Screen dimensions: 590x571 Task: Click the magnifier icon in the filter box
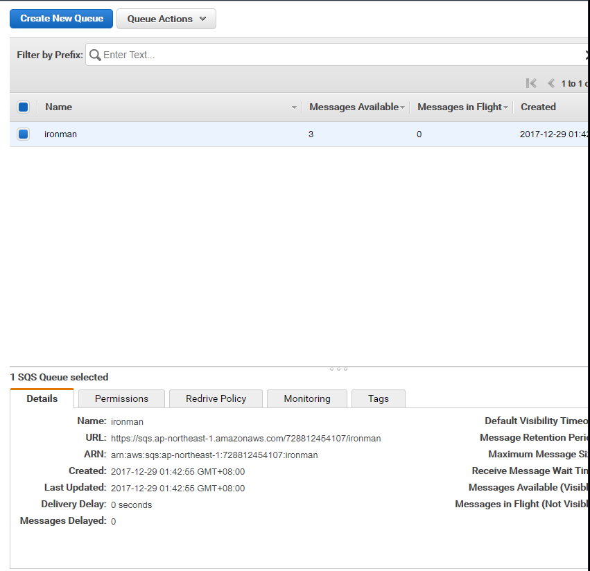95,55
